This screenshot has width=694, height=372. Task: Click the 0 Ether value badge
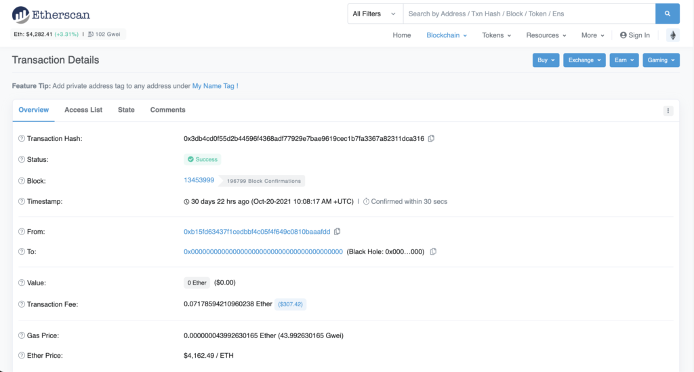(197, 283)
